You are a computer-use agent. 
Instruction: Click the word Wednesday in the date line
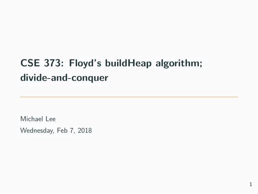tap(36, 131)
